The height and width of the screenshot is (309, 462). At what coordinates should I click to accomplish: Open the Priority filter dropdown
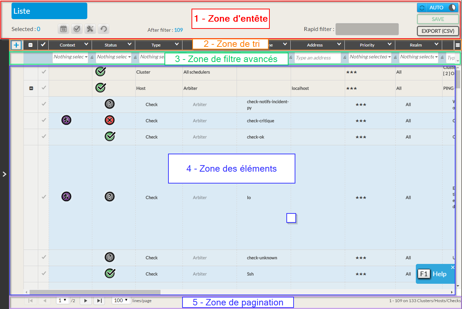pos(370,57)
